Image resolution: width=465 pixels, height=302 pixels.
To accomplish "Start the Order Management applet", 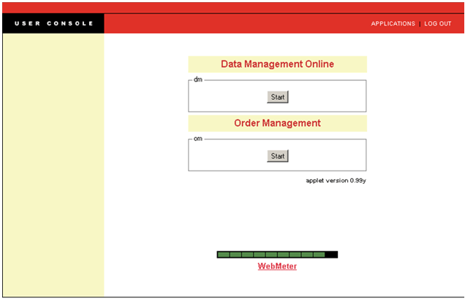I will tap(278, 156).
